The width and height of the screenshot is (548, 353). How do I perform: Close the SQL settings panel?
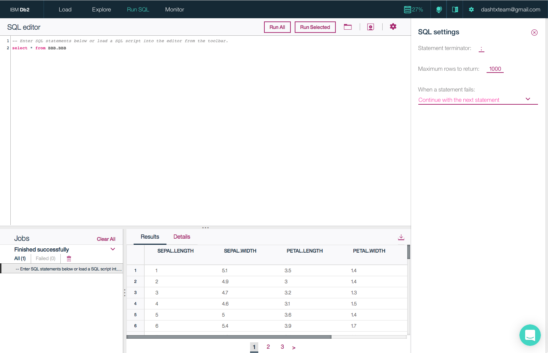pyautogui.click(x=534, y=33)
